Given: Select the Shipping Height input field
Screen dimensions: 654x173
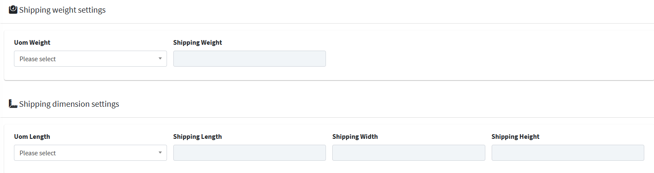Looking at the screenshot, I should (568, 153).
